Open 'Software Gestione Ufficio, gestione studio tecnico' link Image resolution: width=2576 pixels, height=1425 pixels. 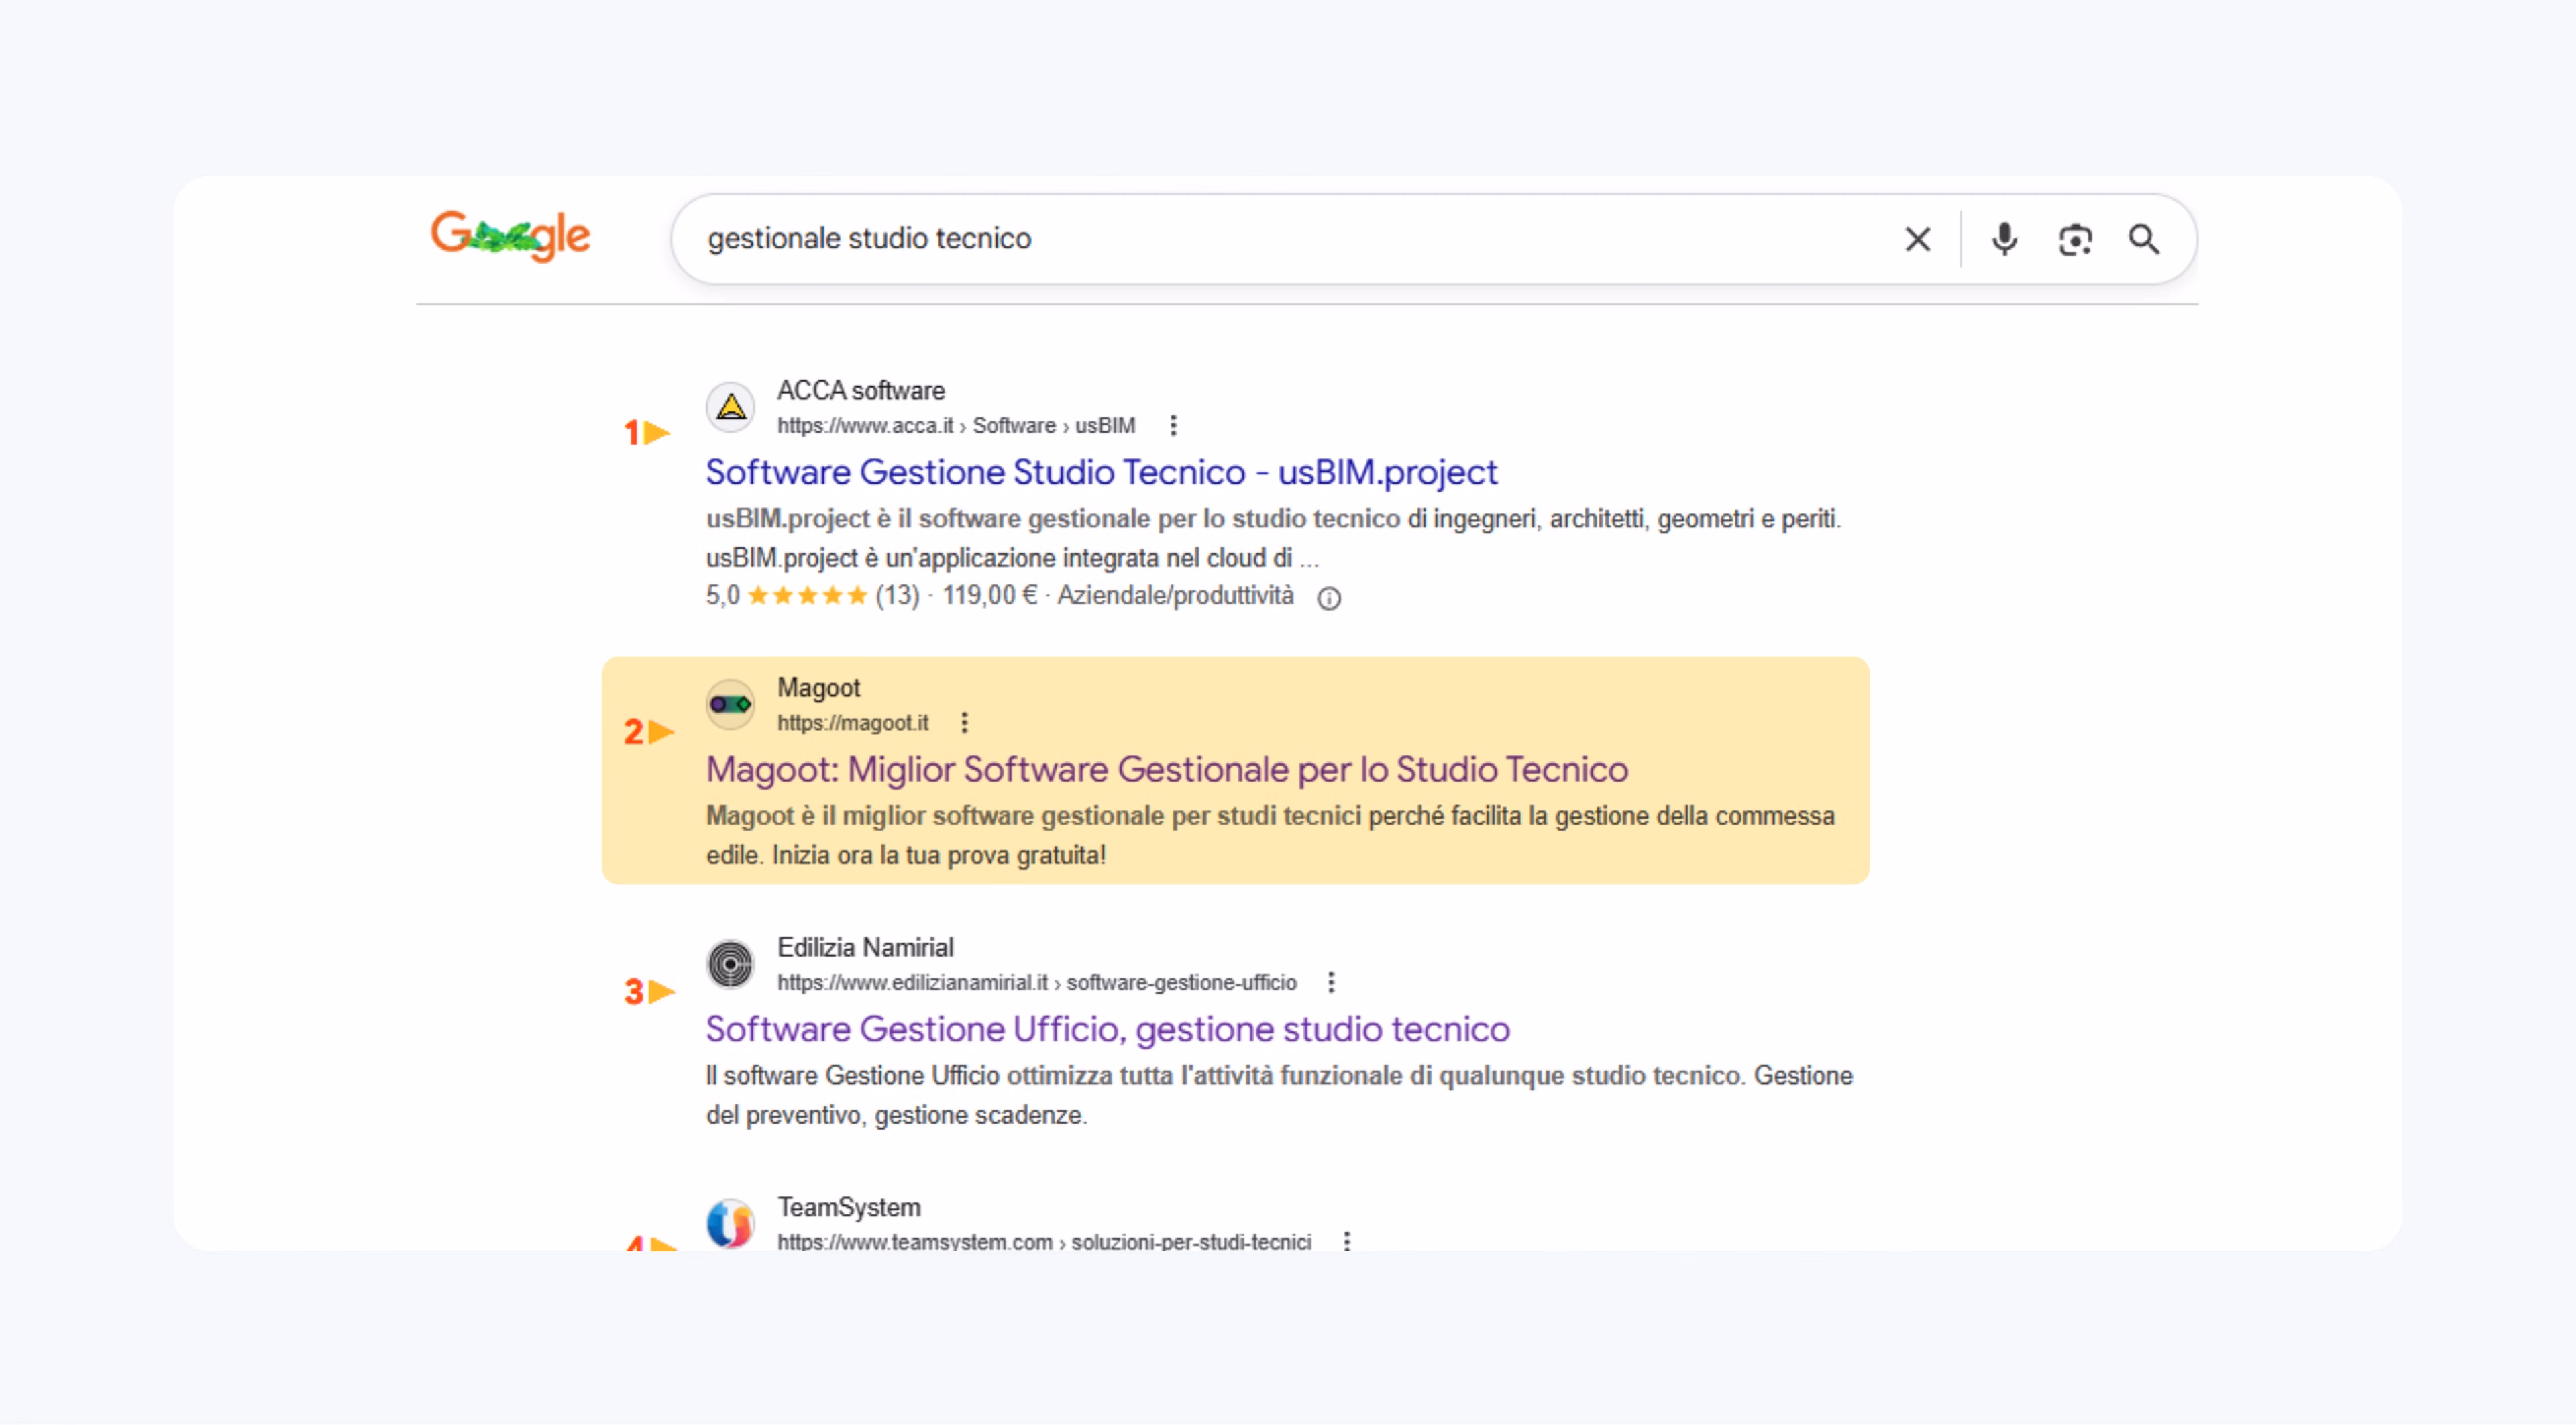(x=1108, y=1029)
